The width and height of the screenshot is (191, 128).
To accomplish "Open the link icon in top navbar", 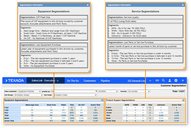I will [x=157, y=80].
